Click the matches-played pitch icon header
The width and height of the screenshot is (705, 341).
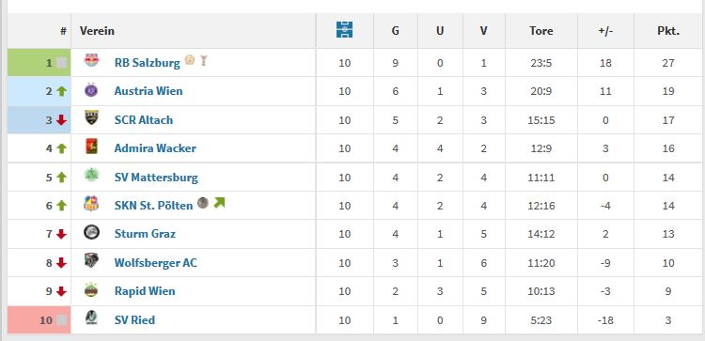coord(344,30)
